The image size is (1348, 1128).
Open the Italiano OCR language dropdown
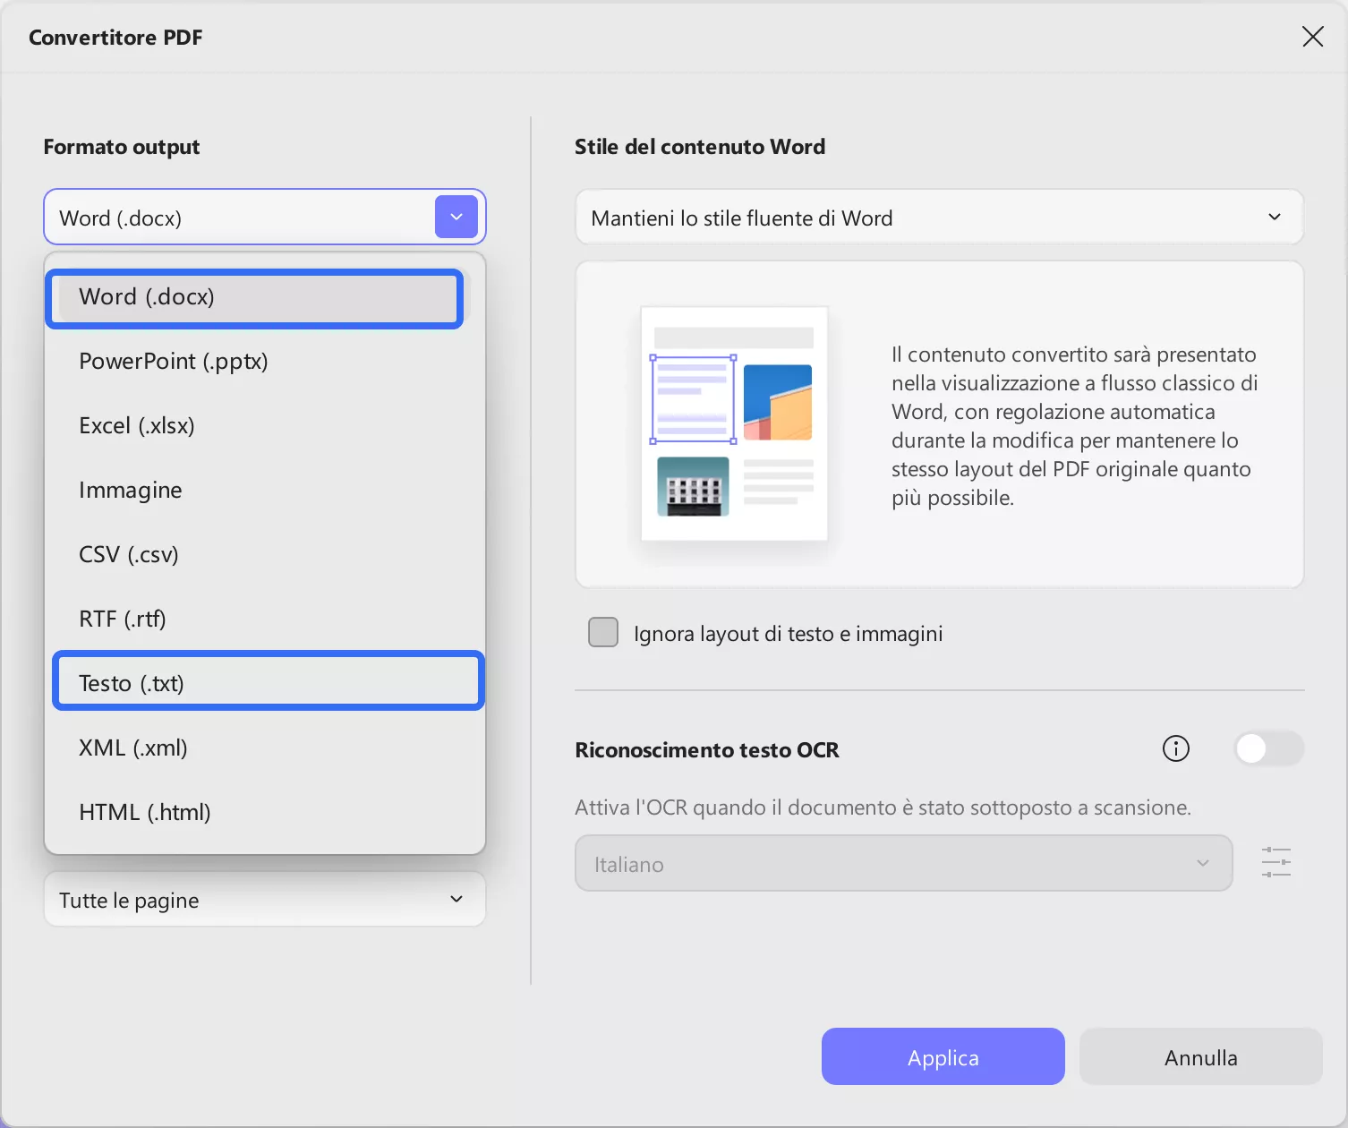click(902, 863)
